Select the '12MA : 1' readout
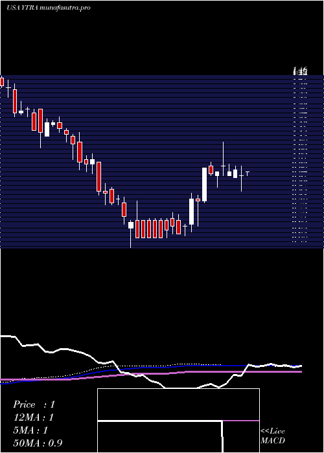This screenshot has width=324, height=453. click(x=33, y=417)
